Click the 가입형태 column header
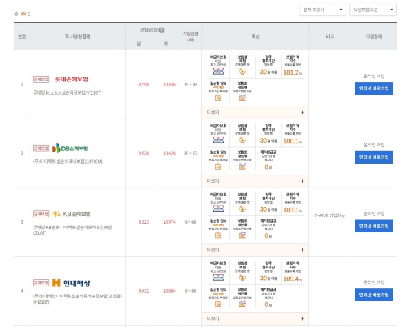Viewport: 414px width, 327px height. (x=374, y=37)
